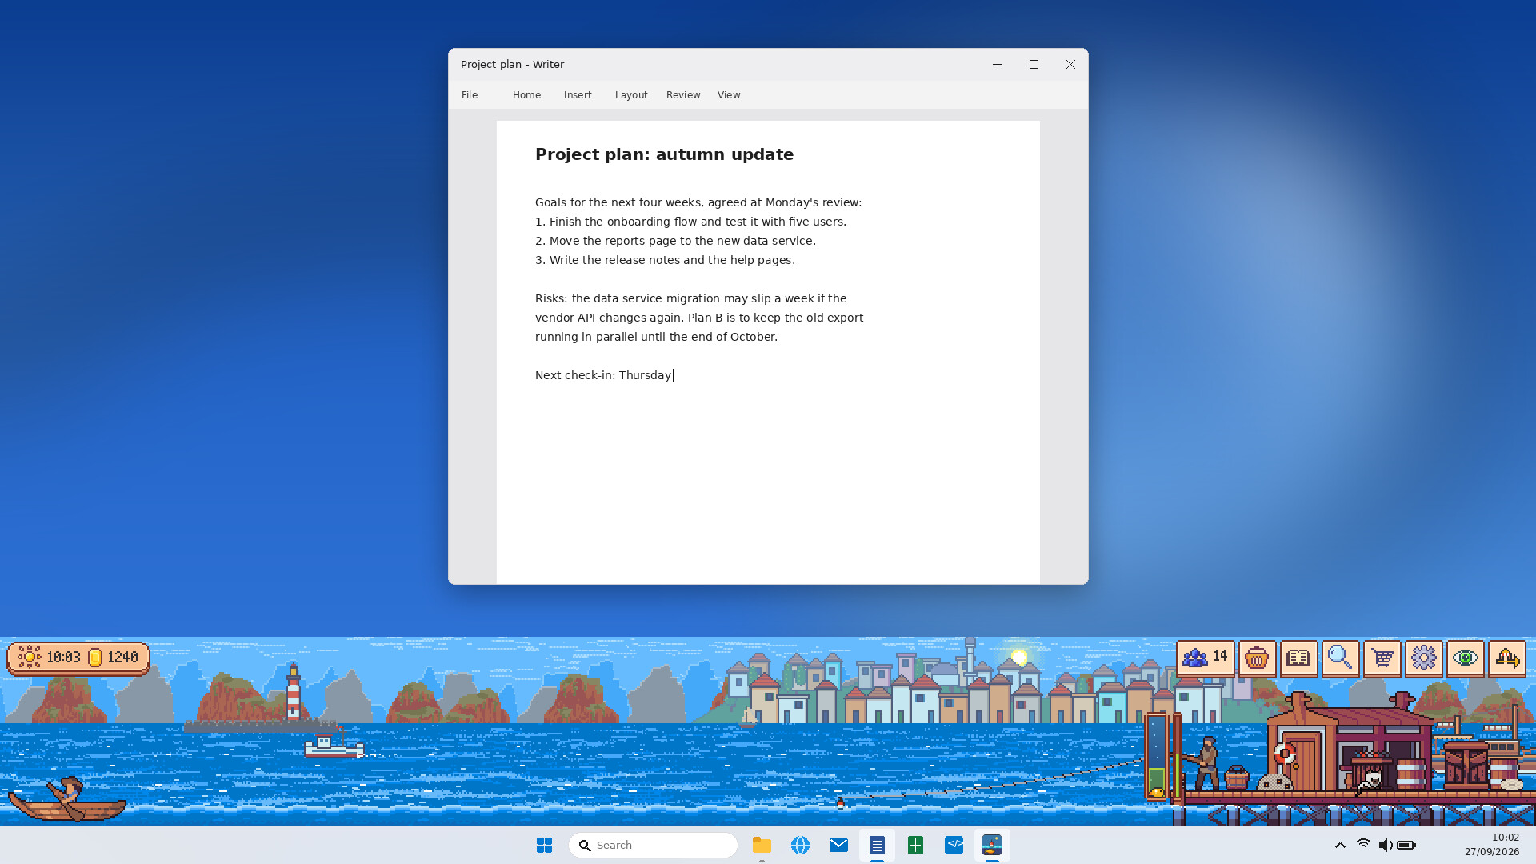Close the Project plan Writer window
Image resolution: width=1536 pixels, height=864 pixels.
1070,64
